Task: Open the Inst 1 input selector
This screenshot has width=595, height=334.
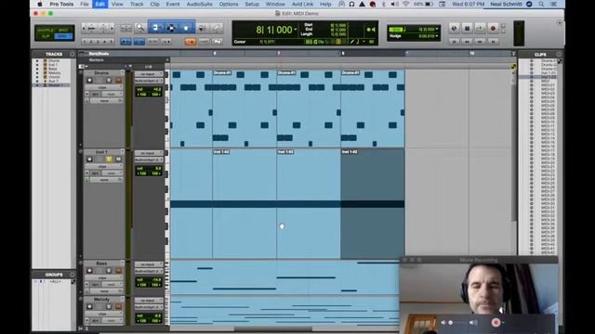Action: (x=149, y=153)
